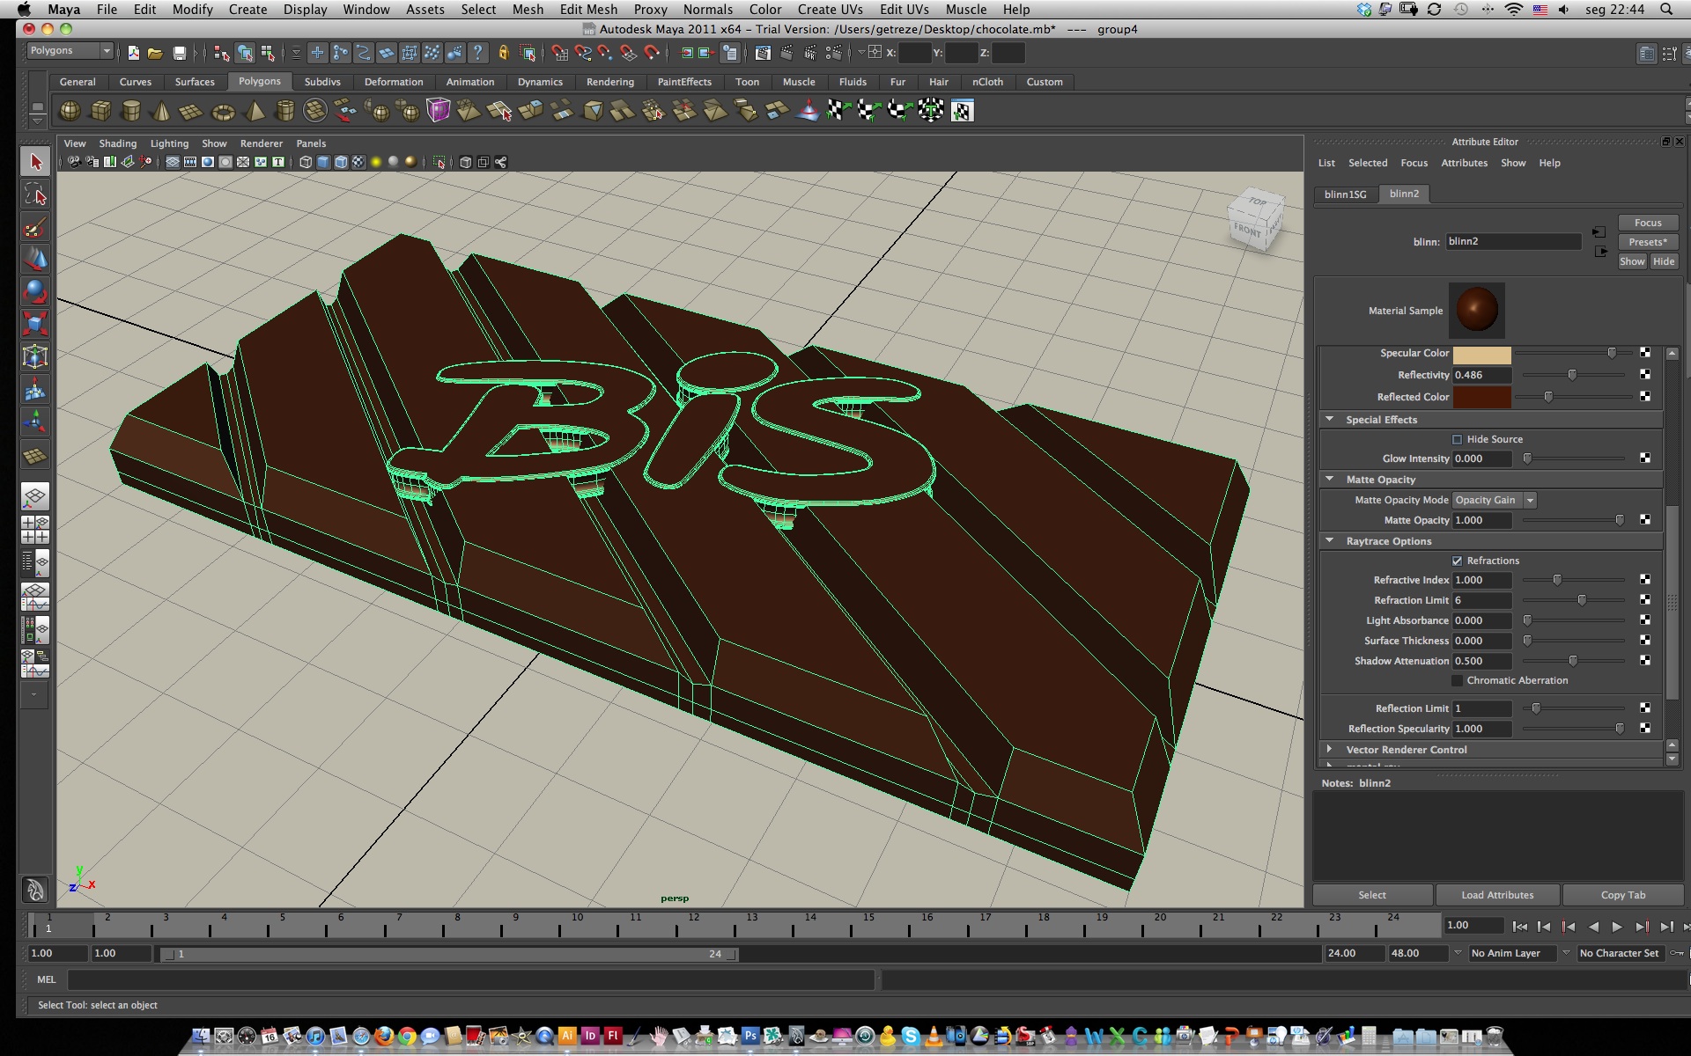Click the purple cube shelf icon
The height and width of the screenshot is (1056, 1691).
pyautogui.click(x=438, y=111)
